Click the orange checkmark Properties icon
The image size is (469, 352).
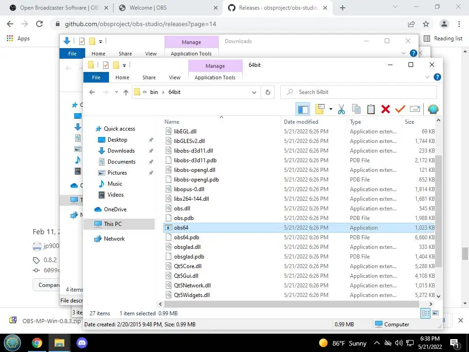pos(400,109)
